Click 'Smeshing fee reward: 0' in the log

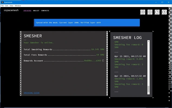(129, 45)
